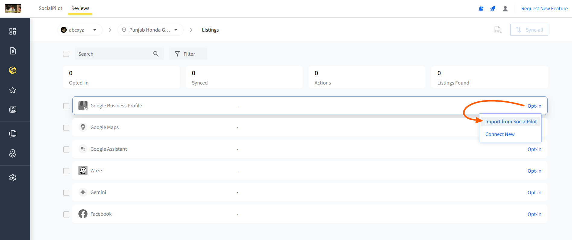Open the star reviews sidebar icon
This screenshot has width=572, height=240.
tap(13, 90)
